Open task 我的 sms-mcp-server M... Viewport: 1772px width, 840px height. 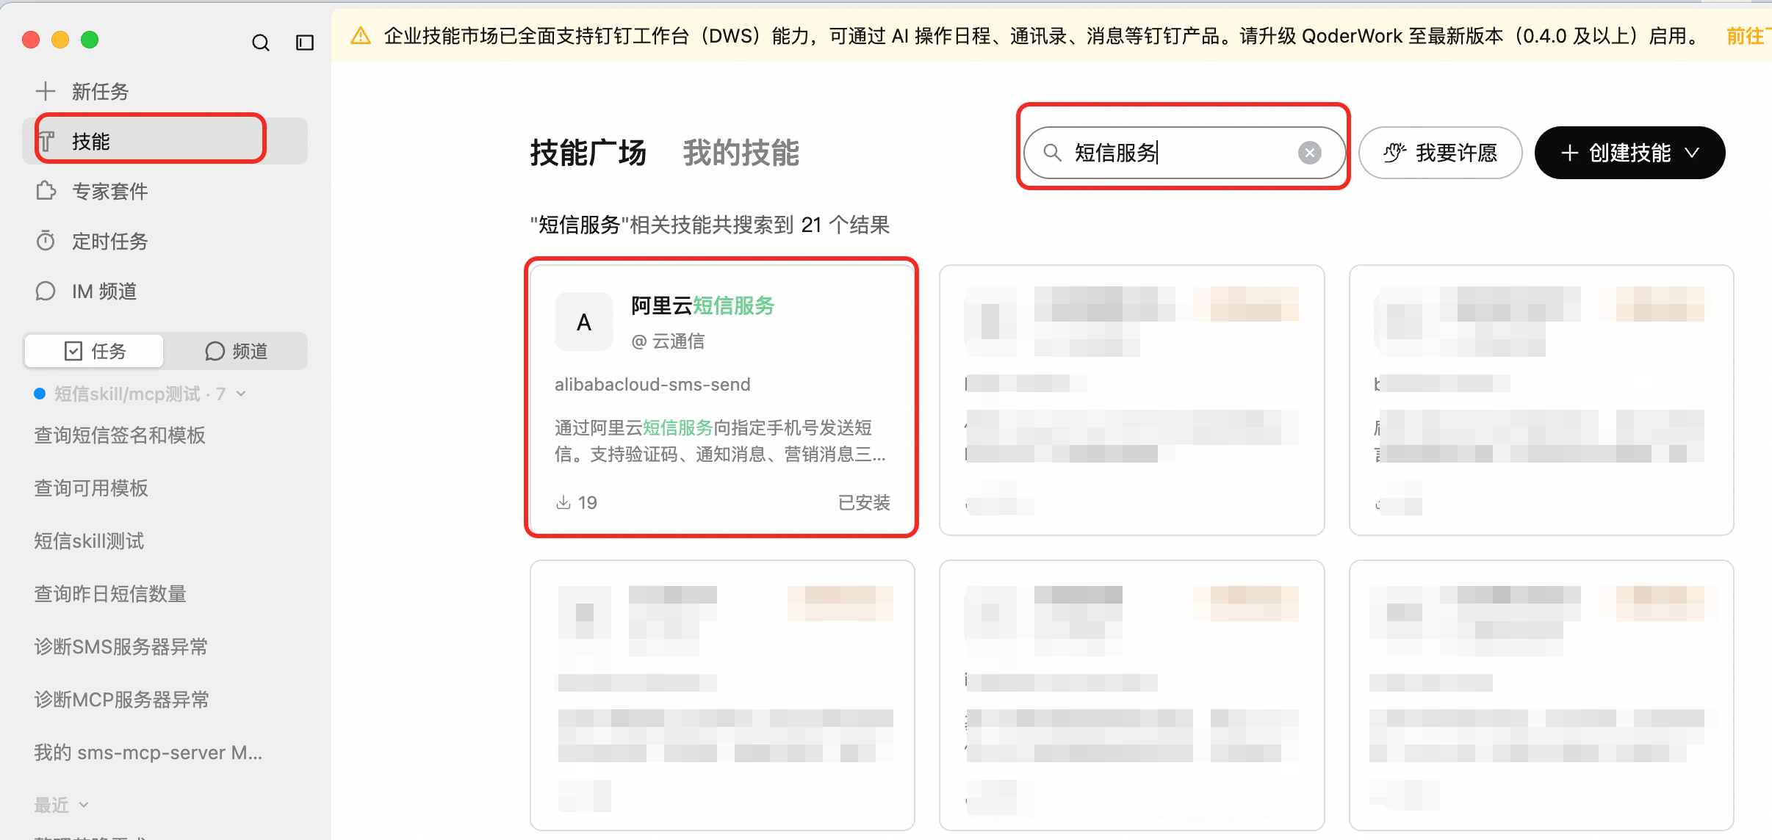pyautogui.click(x=148, y=752)
